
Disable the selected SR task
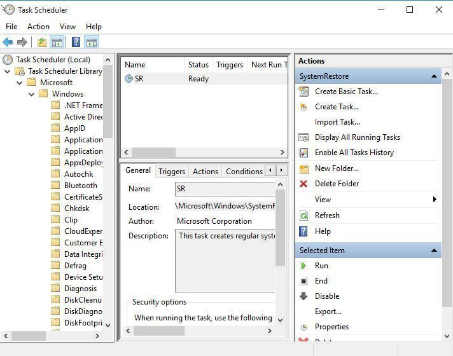tap(326, 296)
